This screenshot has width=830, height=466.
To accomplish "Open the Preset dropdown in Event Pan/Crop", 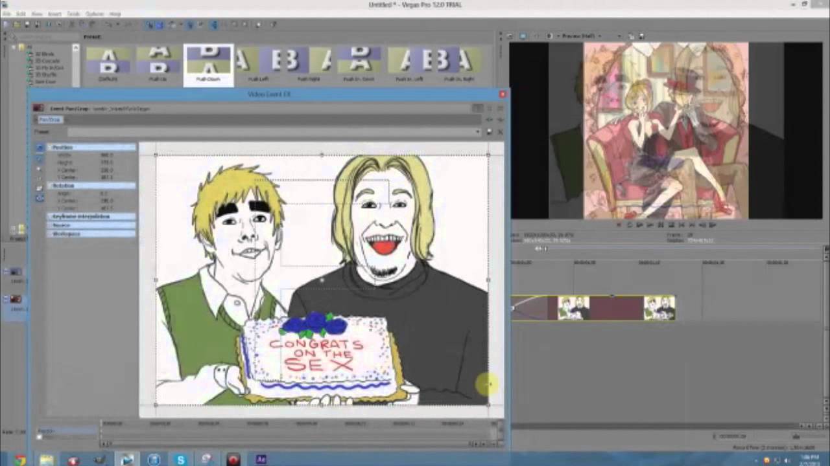I will 479,132.
